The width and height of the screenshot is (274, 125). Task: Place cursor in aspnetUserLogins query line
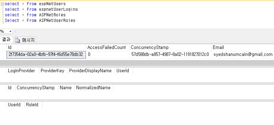coord(41,9)
